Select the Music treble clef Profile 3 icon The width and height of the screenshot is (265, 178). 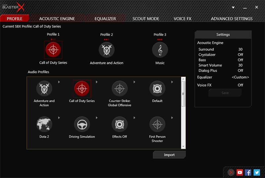pos(160,50)
